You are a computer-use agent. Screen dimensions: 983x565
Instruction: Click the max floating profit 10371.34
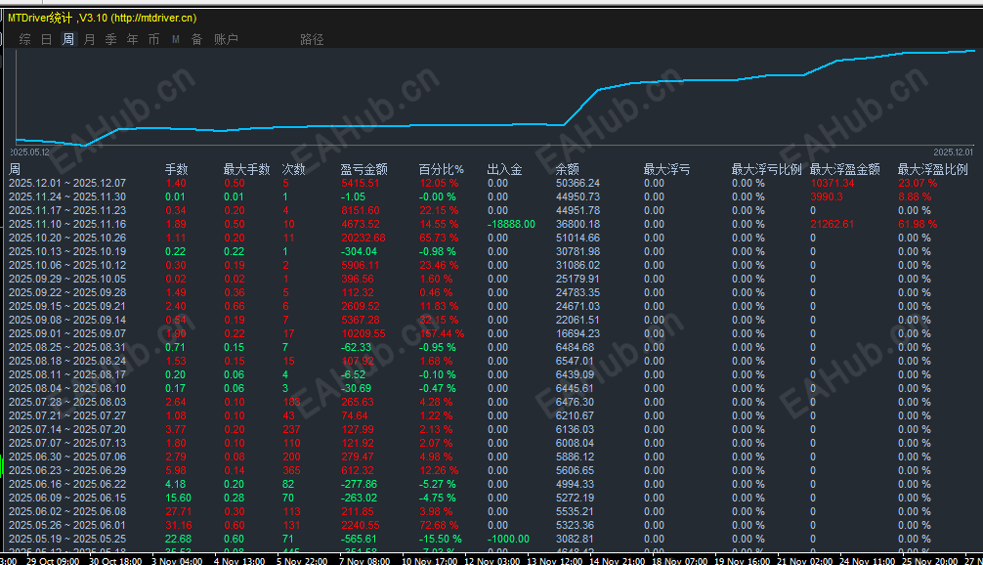(833, 183)
